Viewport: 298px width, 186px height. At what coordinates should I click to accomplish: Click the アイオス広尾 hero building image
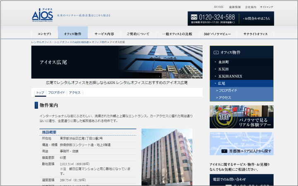[x=117, y=62]
